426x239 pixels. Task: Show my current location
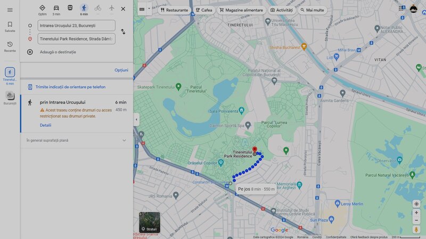tap(416, 203)
